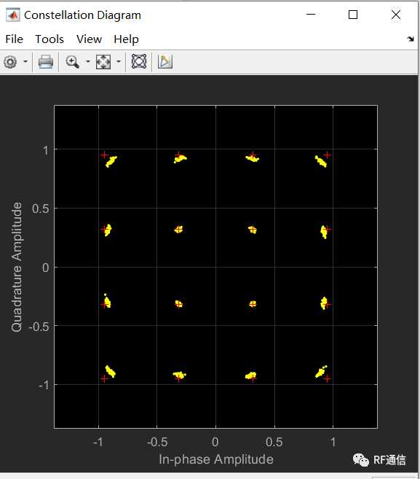Viewport: 420px width, 479px height.
Task: Click the 'In-phase Amplitude' axis label
Action: point(216,459)
